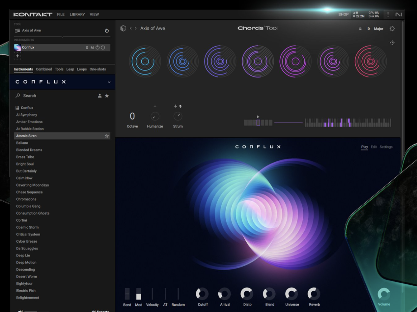The height and width of the screenshot is (312, 417).
Task: Set strum direction to down arrow
Action: [176, 106]
